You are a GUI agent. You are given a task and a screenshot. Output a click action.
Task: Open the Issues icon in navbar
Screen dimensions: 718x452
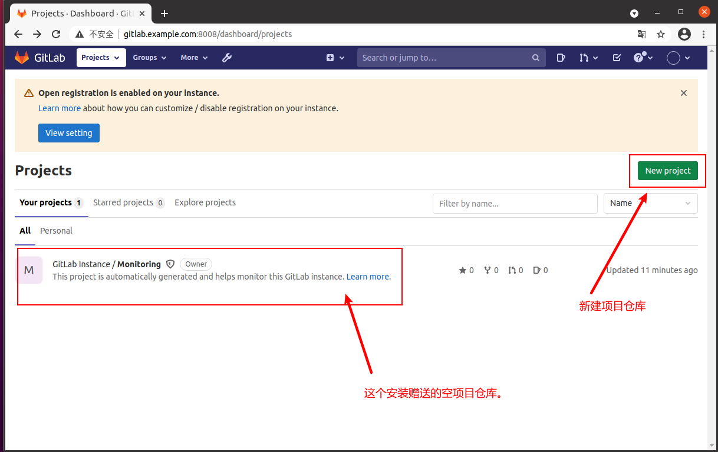[561, 58]
